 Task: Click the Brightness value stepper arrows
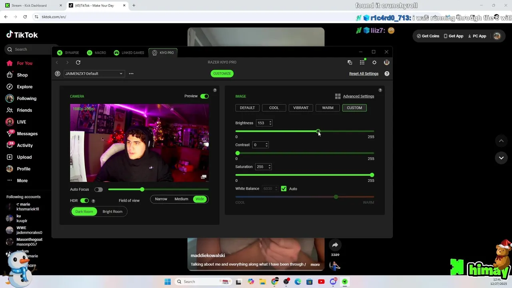click(270, 123)
